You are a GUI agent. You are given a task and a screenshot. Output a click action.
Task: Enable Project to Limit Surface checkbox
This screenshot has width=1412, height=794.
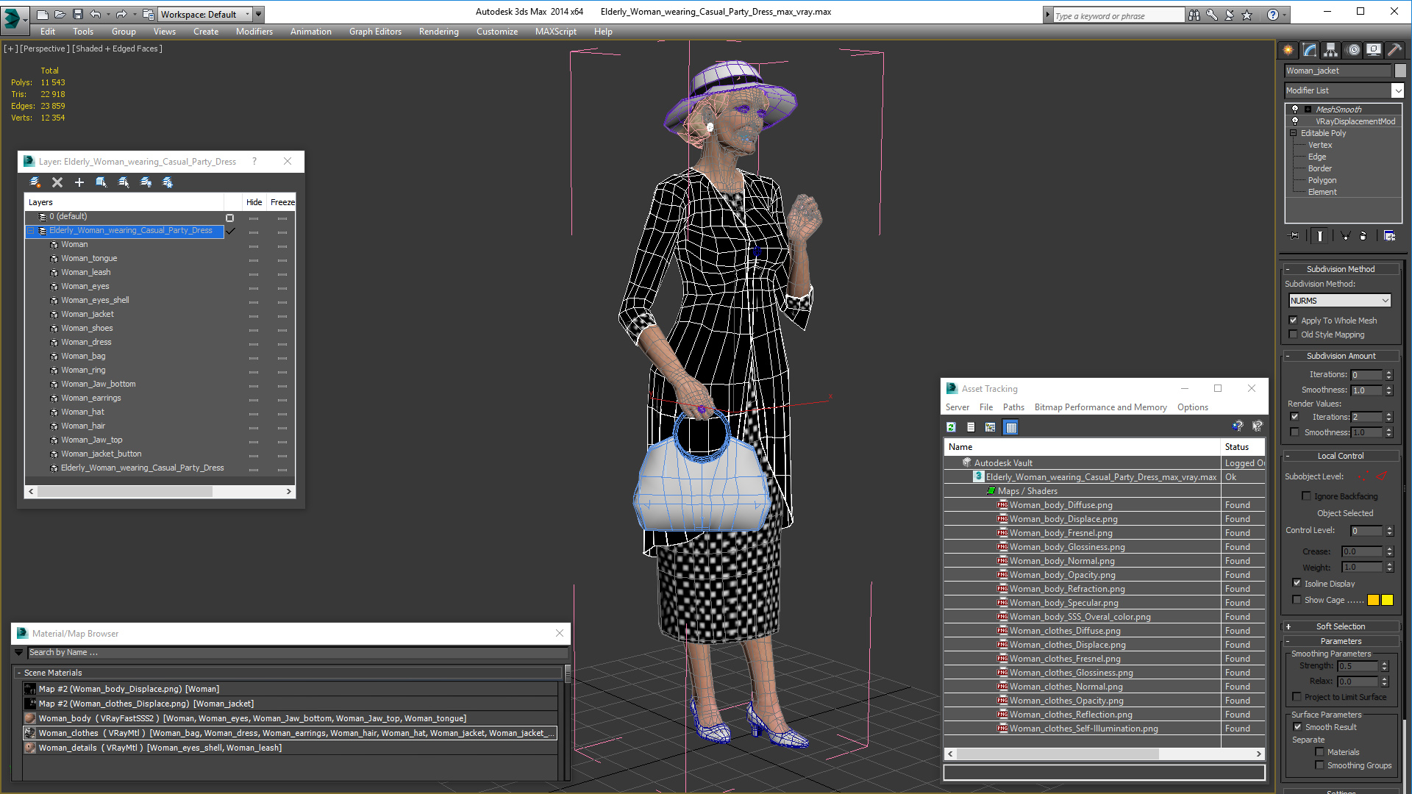pos(1297,697)
